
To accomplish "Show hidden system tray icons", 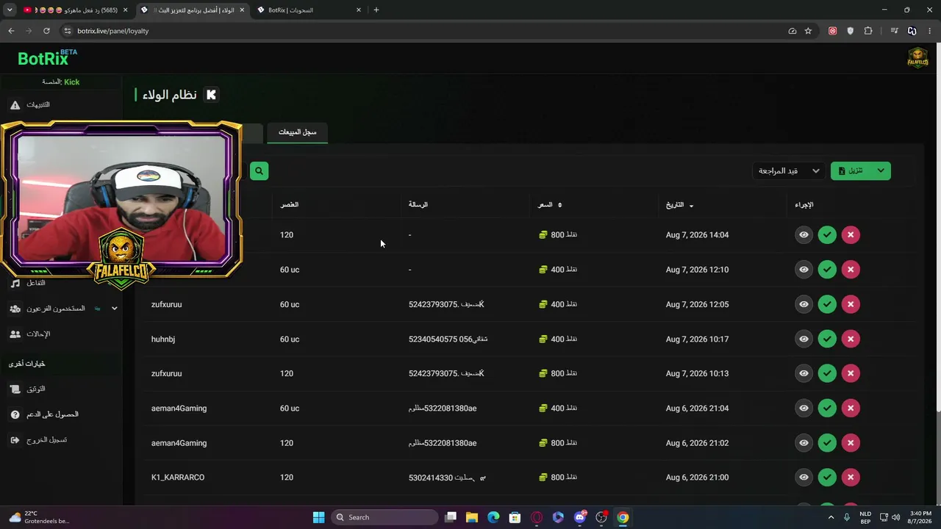I will (x=831, y=517).
